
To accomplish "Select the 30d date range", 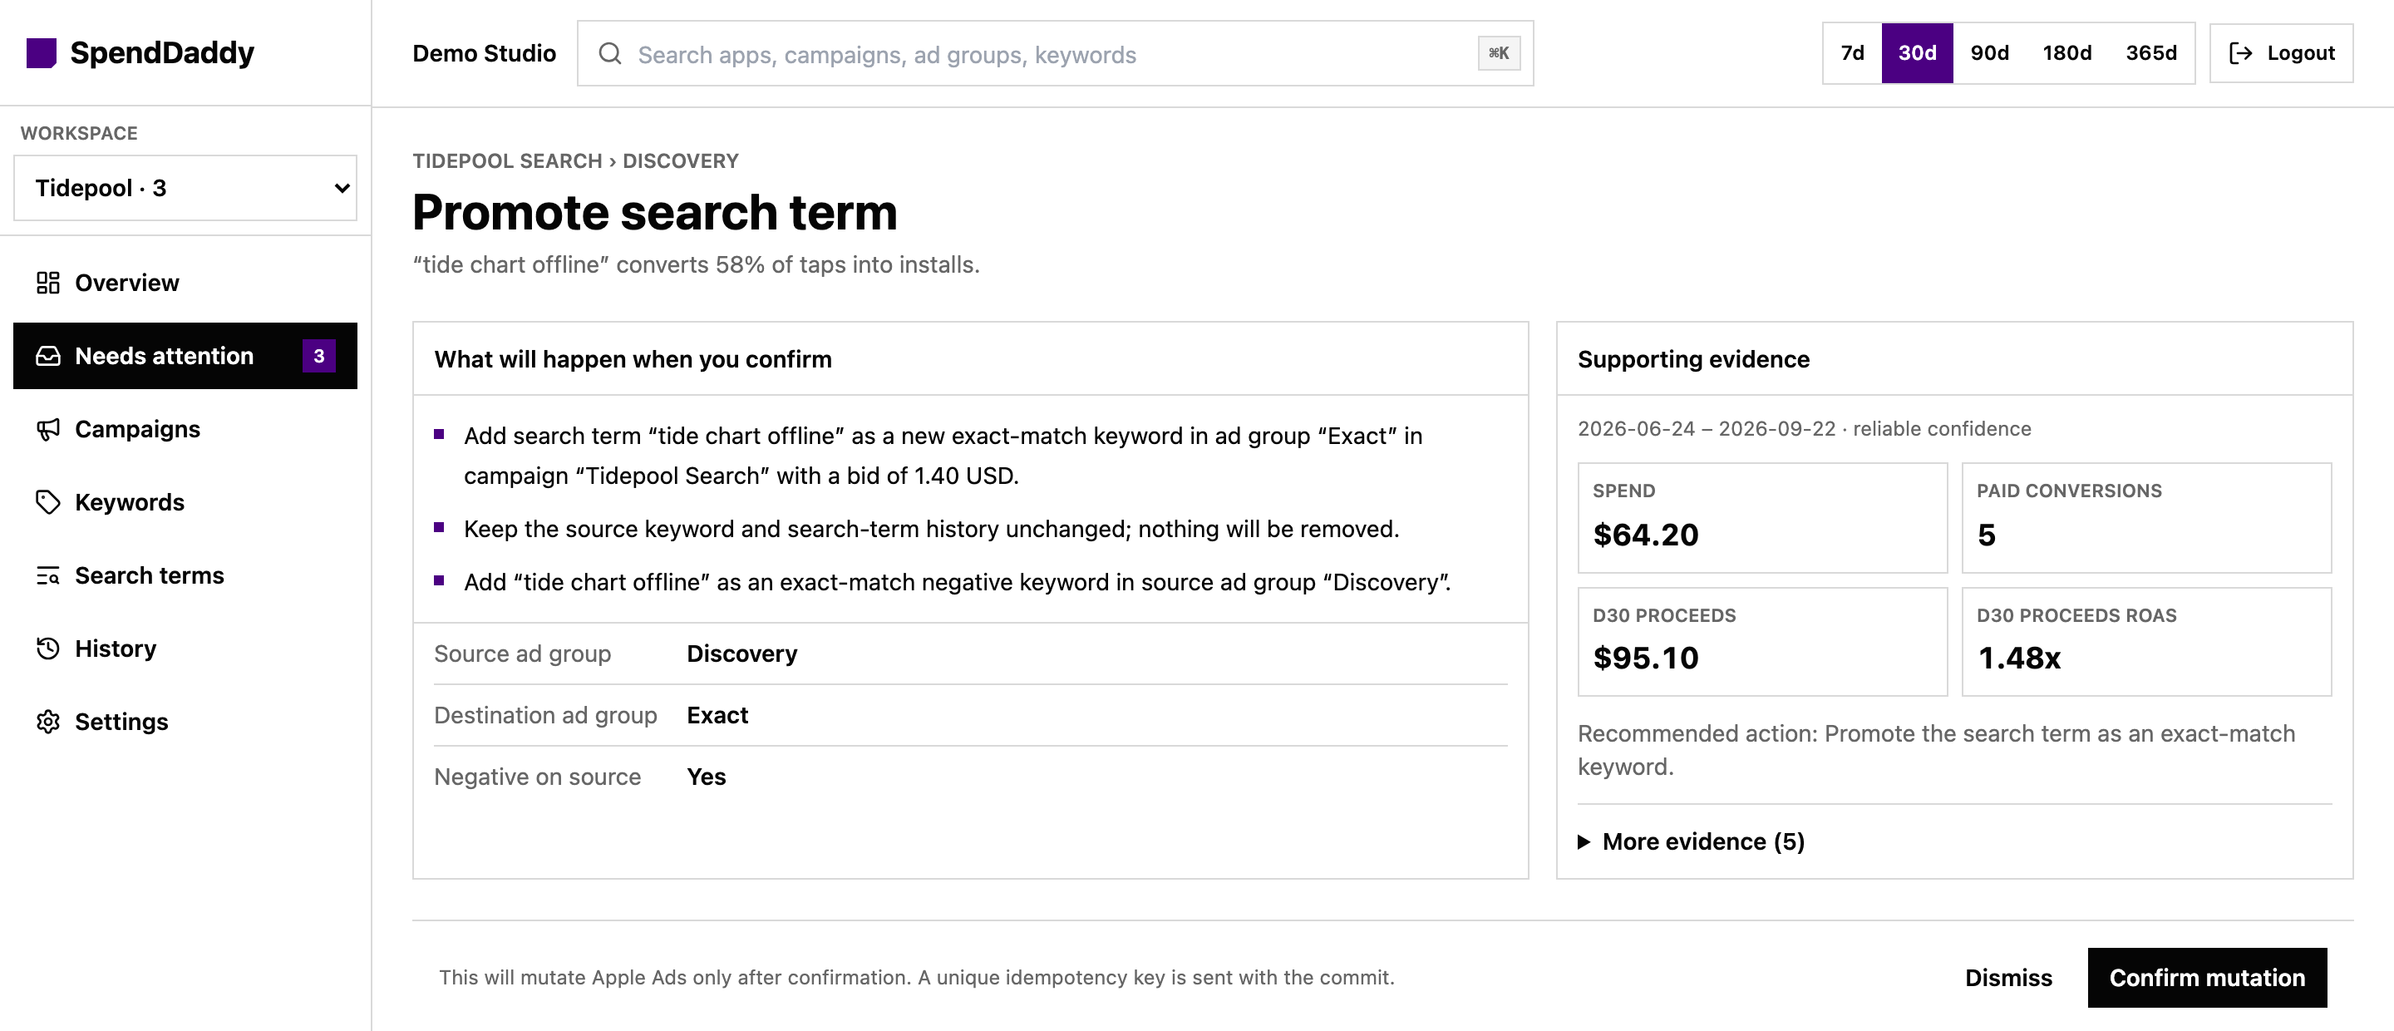I will [x=1917, y=53].
